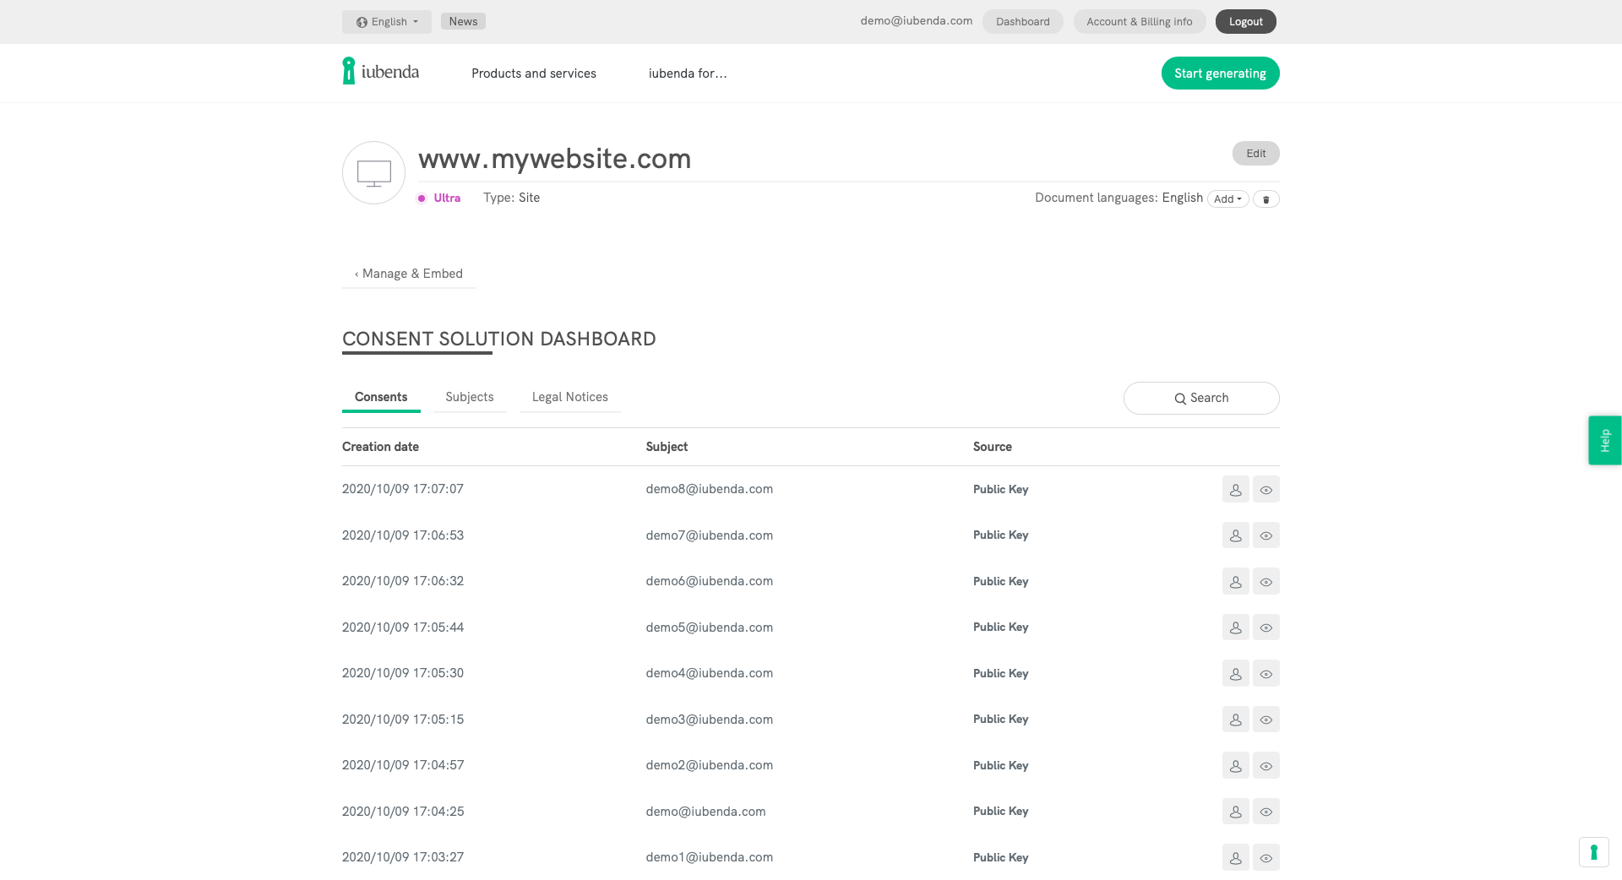
Task: Open subject profile for demo6@iubenda.com row
Action: (x=1235, y=581)
